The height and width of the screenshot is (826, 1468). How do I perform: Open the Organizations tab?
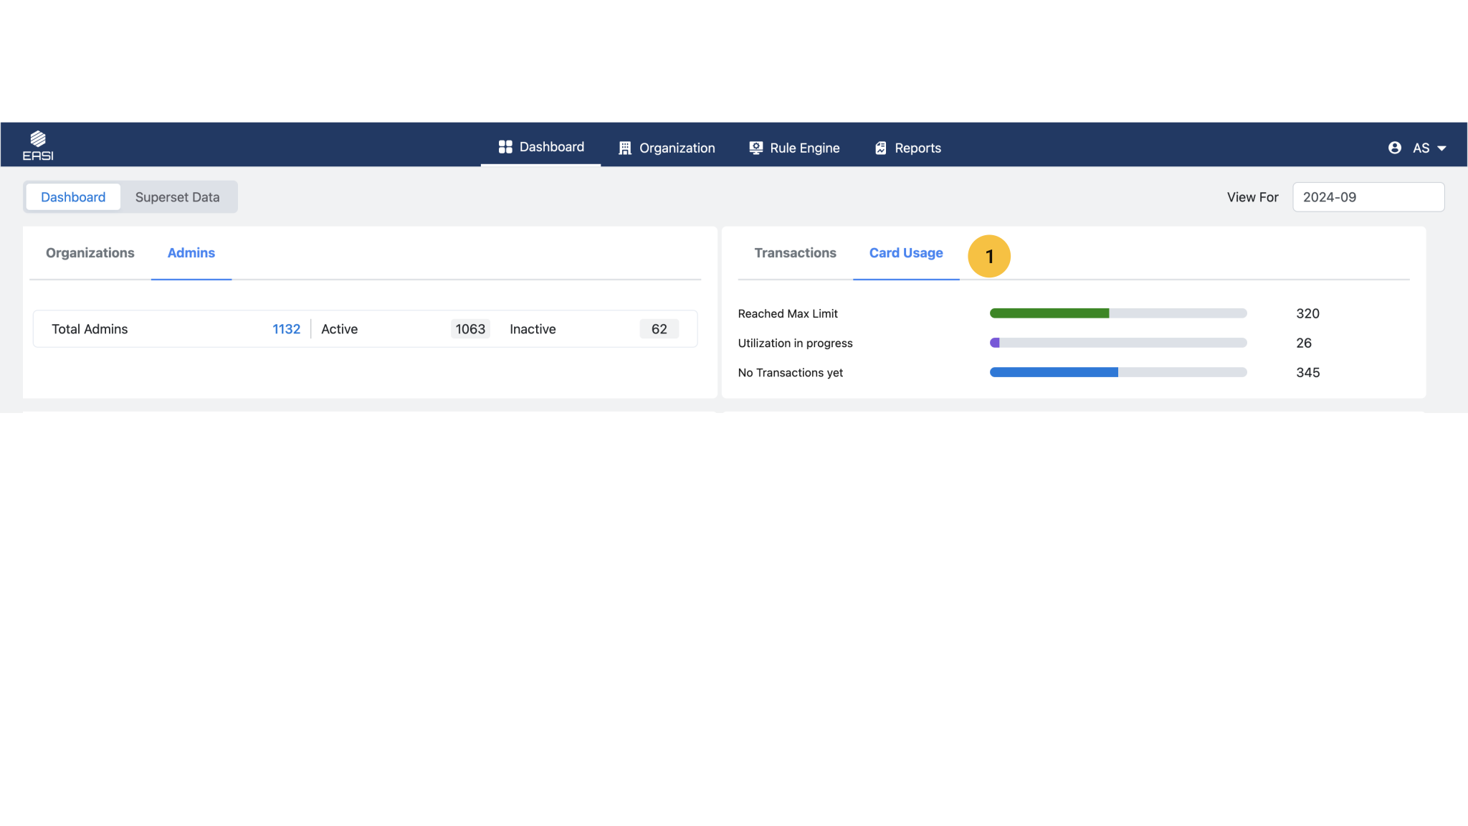pos(90,253)
